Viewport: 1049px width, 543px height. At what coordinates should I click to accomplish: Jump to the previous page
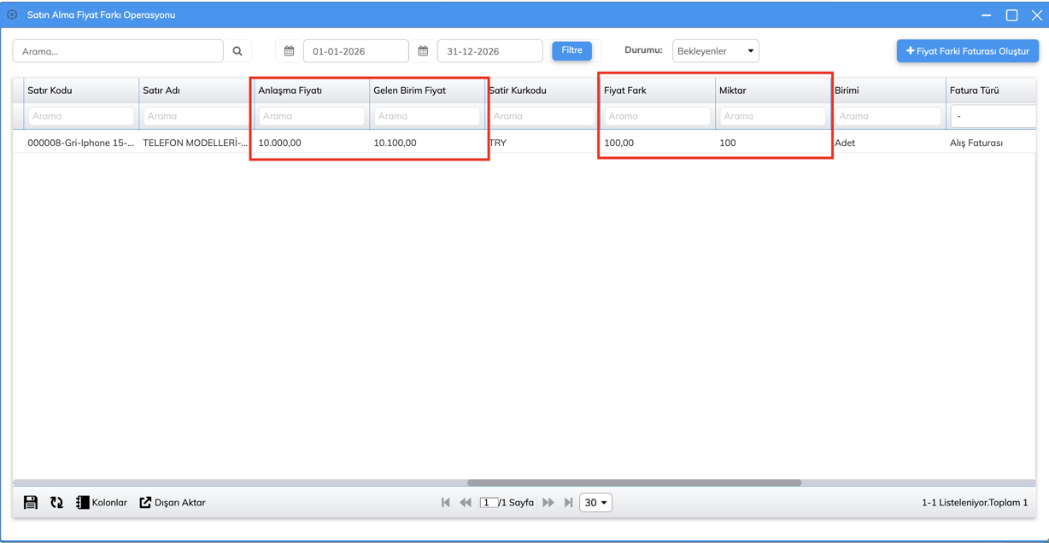[466, 503]
